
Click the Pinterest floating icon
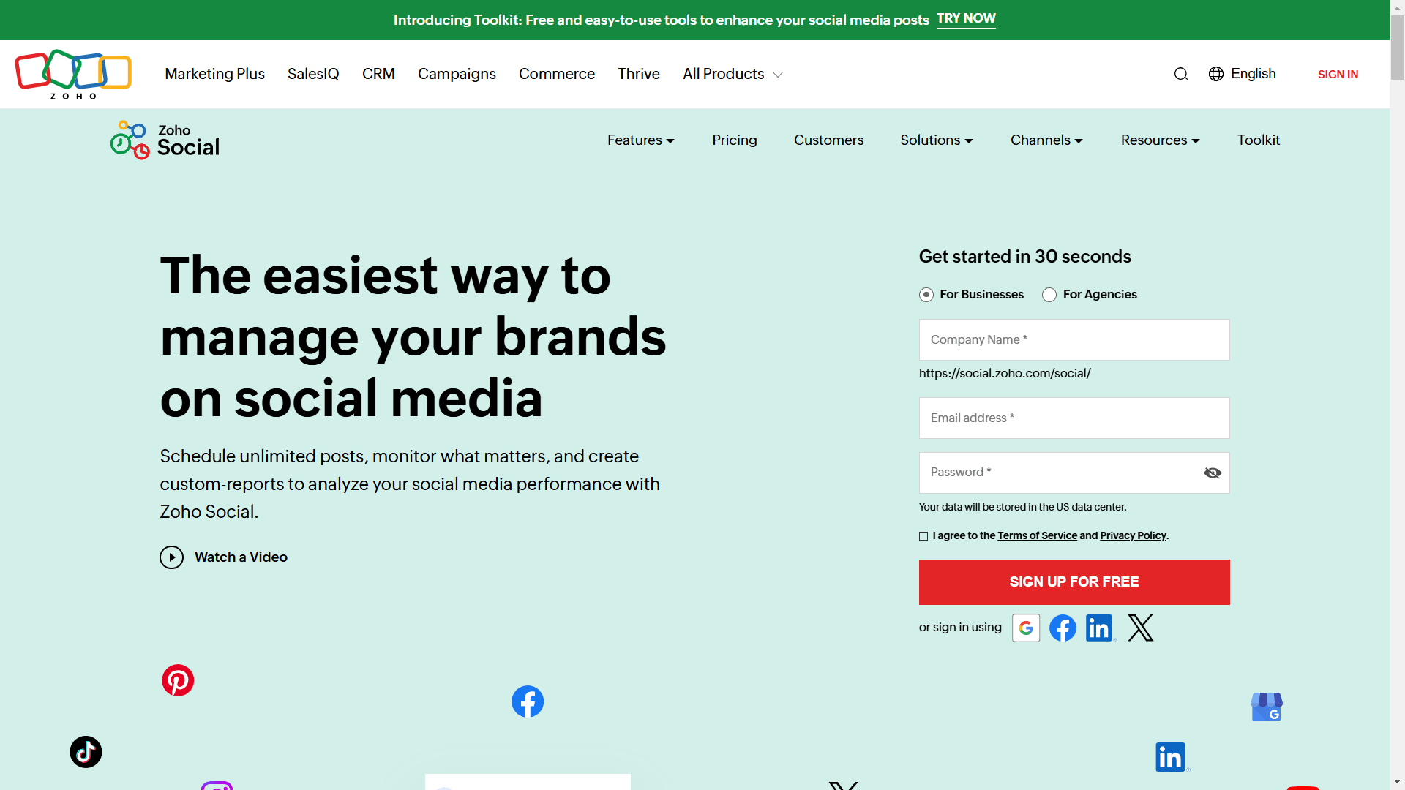178,680
